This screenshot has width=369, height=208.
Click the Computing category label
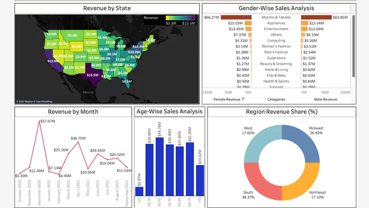click(276, 41)
